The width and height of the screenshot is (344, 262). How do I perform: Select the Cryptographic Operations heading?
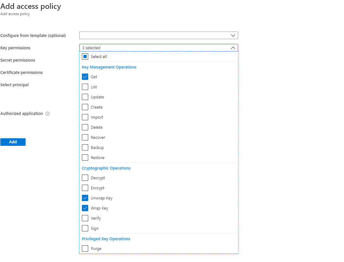(x=106, y=168)
